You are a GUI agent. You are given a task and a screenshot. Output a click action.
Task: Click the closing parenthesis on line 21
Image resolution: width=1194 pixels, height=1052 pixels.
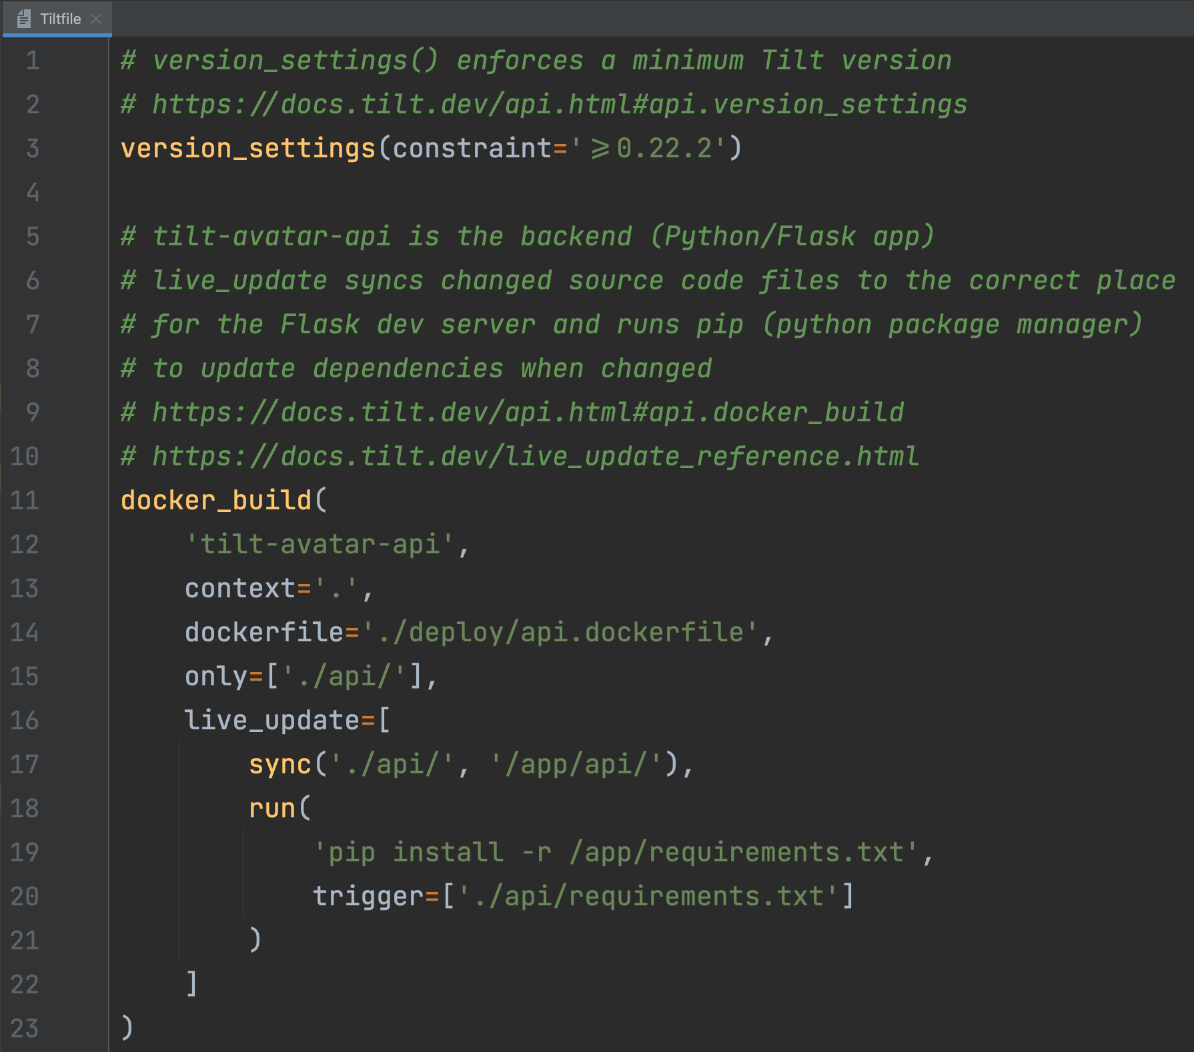(255, 939)
